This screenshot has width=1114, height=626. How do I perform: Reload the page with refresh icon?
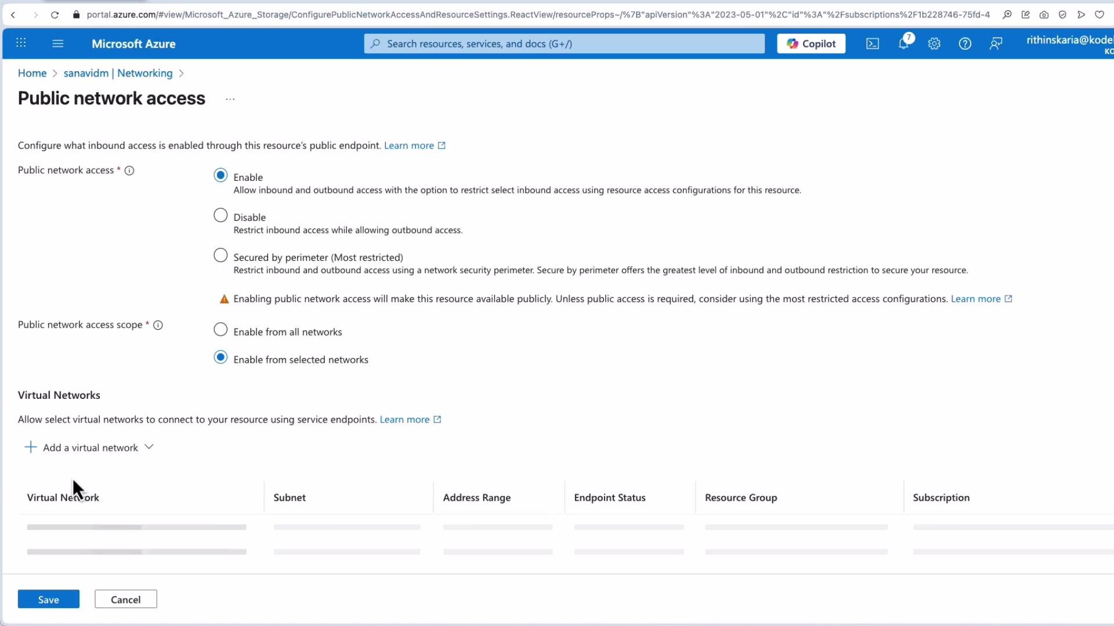[x=55, y=14]
